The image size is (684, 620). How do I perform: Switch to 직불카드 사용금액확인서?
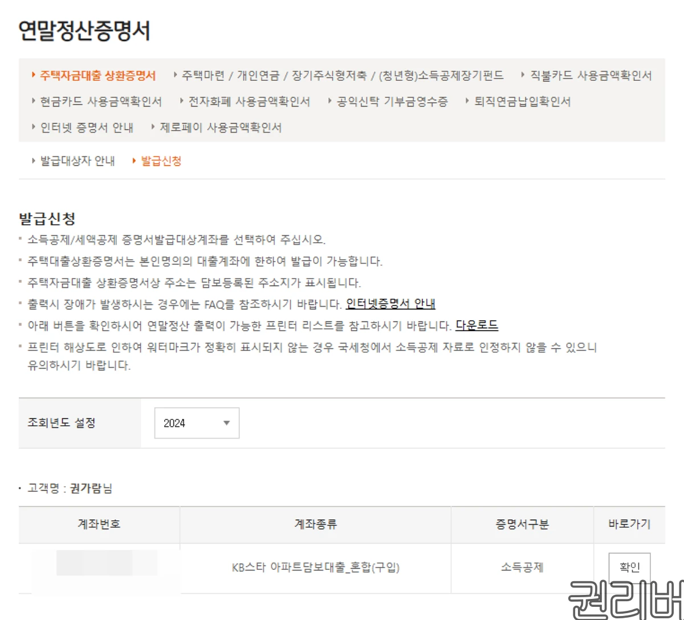(x=591, y=75)
